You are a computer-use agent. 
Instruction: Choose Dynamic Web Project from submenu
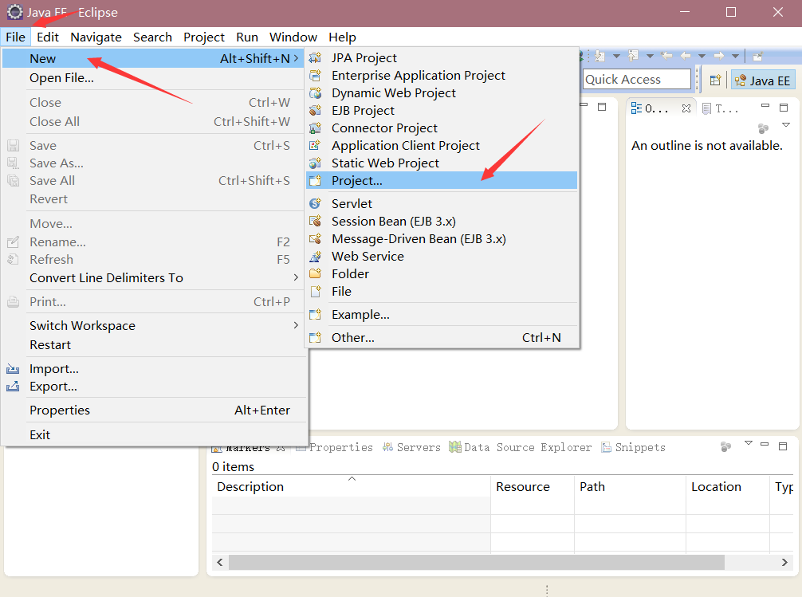point(394,93)
